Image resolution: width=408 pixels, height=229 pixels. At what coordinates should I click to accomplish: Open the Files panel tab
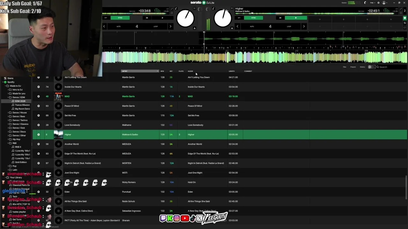coord(345,67)
